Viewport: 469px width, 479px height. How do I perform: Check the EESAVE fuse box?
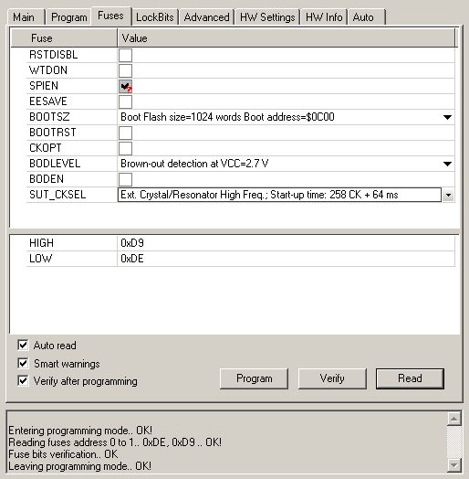pyautogui.click(x=125, y=101)
